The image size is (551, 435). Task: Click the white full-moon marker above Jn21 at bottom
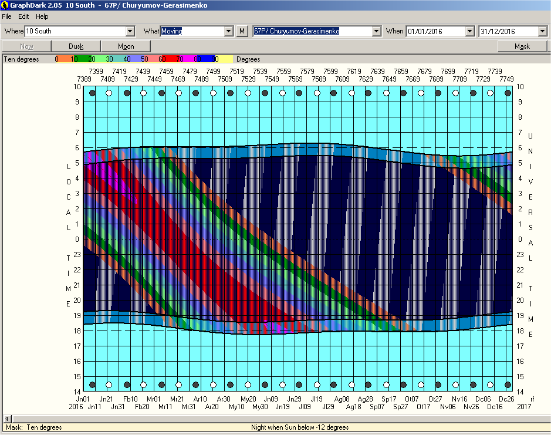click(109, 385)
